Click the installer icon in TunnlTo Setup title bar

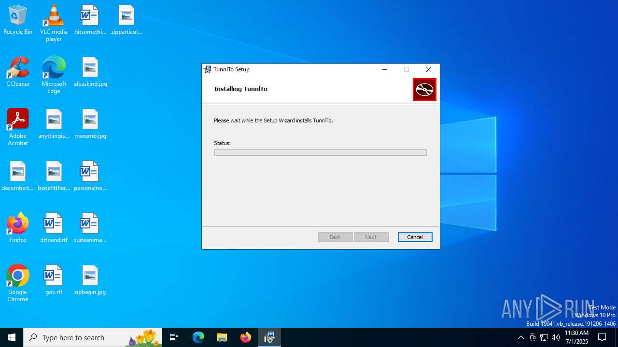(x=207, y=69)
